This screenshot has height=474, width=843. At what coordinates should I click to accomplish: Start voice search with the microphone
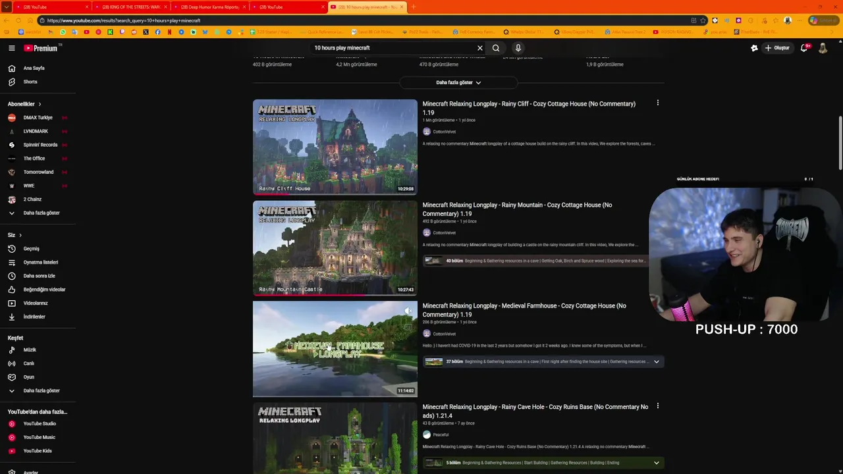518,48
